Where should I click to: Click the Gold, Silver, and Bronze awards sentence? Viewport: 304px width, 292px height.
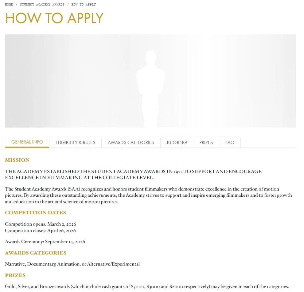click(x=147, y=286)
